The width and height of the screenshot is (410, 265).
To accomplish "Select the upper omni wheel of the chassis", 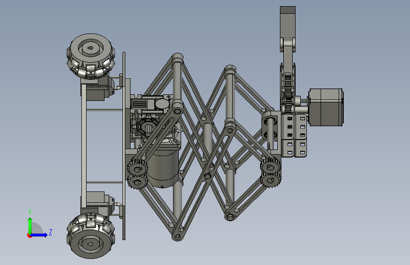I will coord(91,56).
